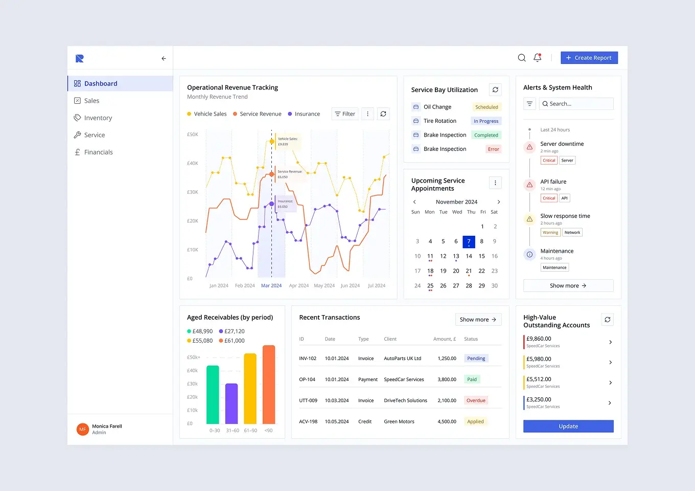Focus the alerts Search field
Screen dimensions: 695x491
click(576, 104)
